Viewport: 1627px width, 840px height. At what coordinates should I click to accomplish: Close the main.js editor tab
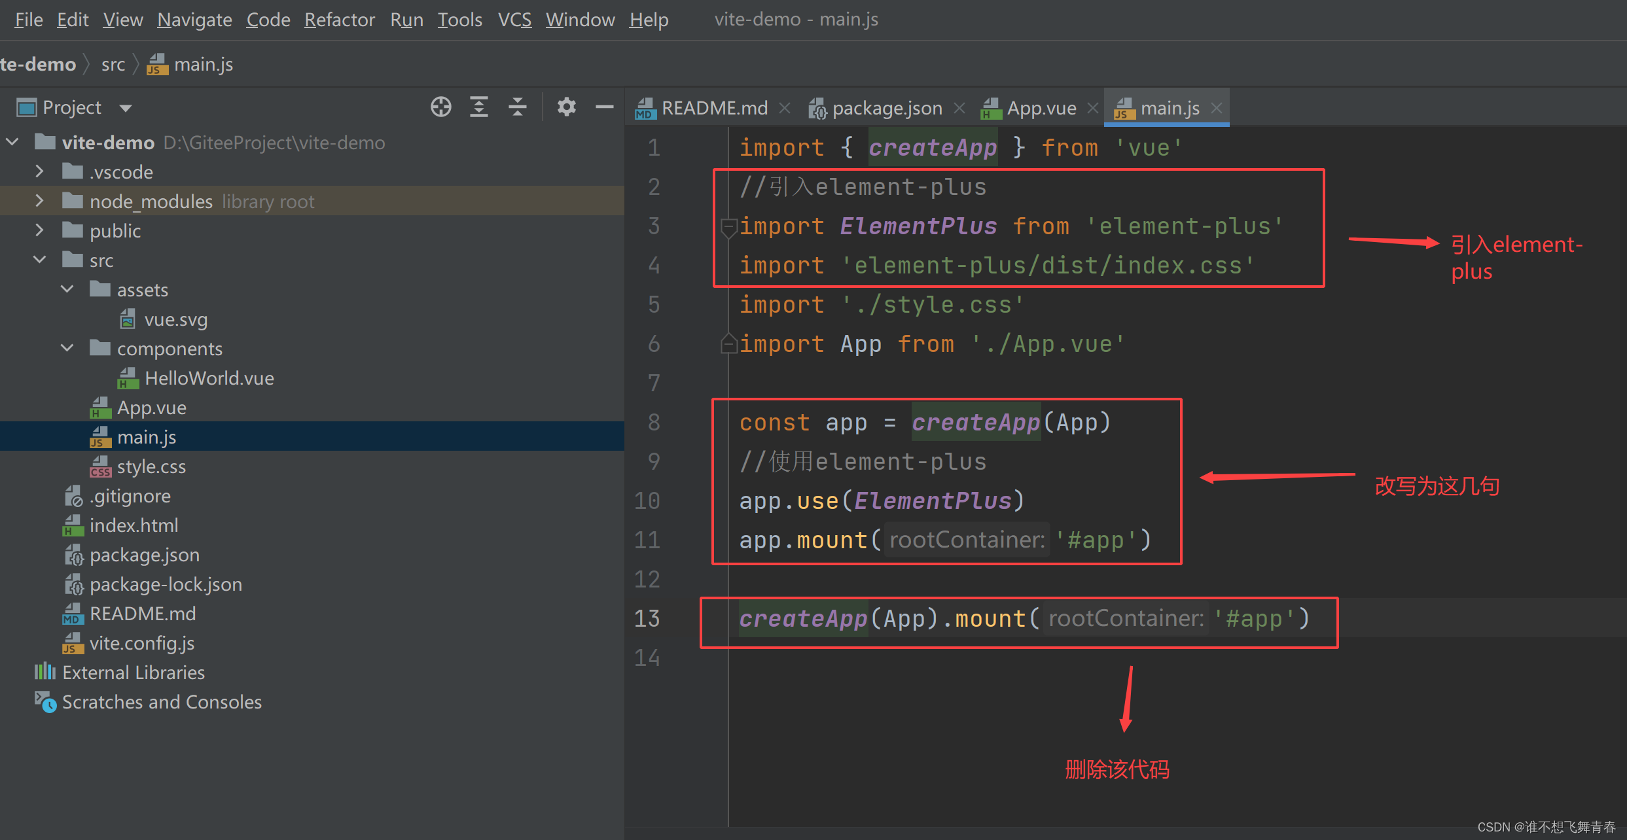(x=1216, y=108)
